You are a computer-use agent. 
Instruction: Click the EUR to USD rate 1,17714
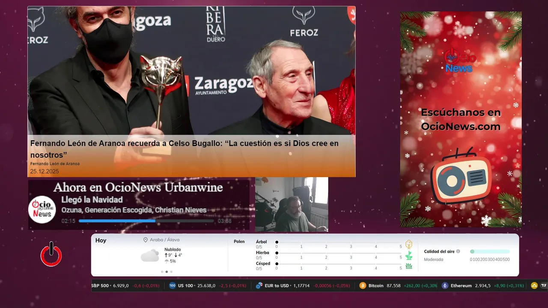301,285
